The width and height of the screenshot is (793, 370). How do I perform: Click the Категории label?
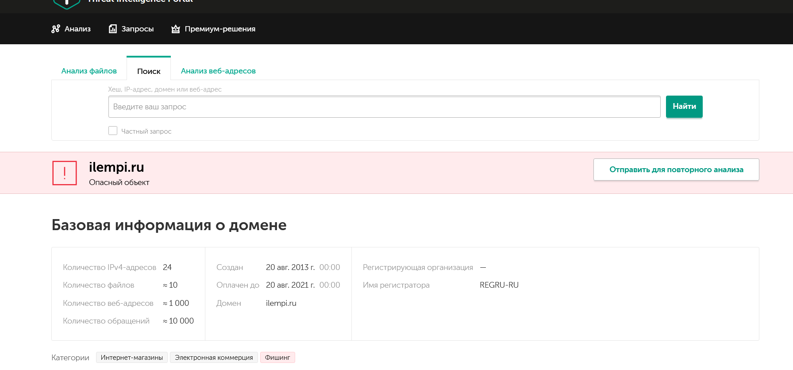(x=70, y=358)
